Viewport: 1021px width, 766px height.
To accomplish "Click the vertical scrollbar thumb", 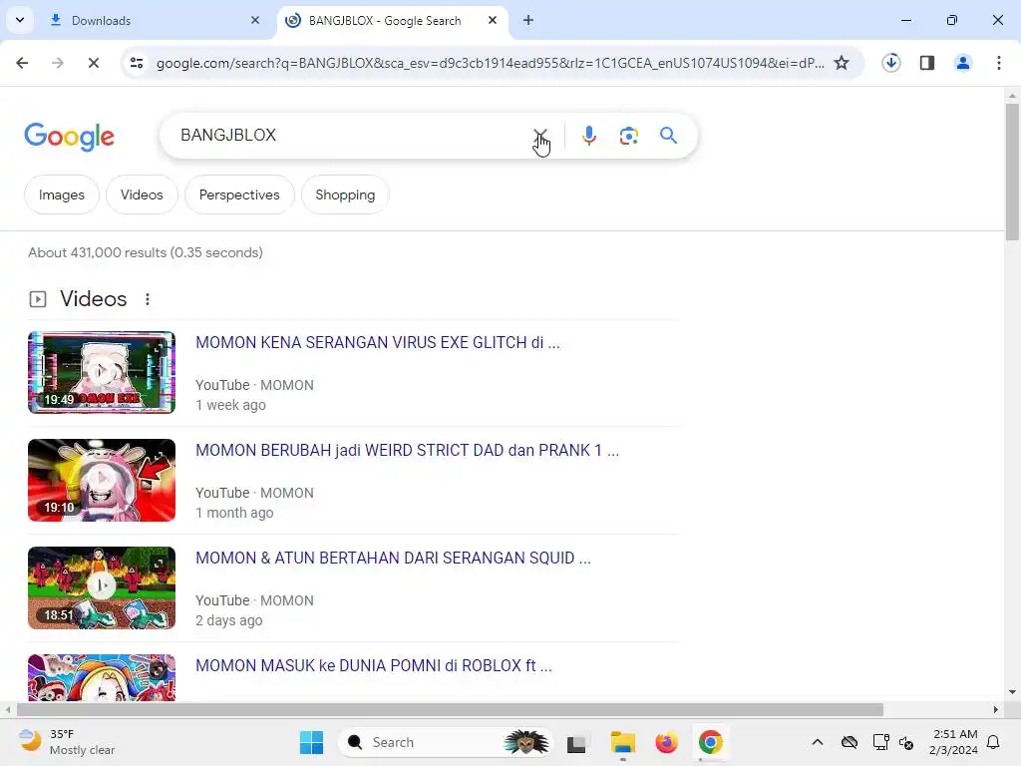I will click(1012, 172).
